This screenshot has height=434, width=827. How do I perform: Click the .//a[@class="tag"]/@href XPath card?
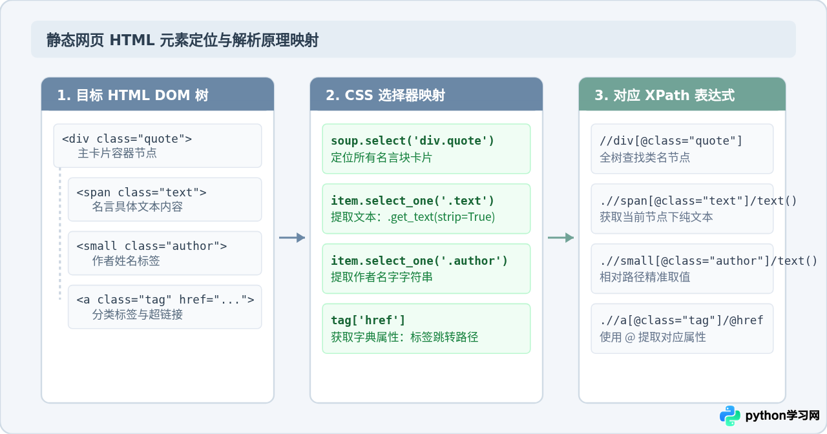click(682, 329)
